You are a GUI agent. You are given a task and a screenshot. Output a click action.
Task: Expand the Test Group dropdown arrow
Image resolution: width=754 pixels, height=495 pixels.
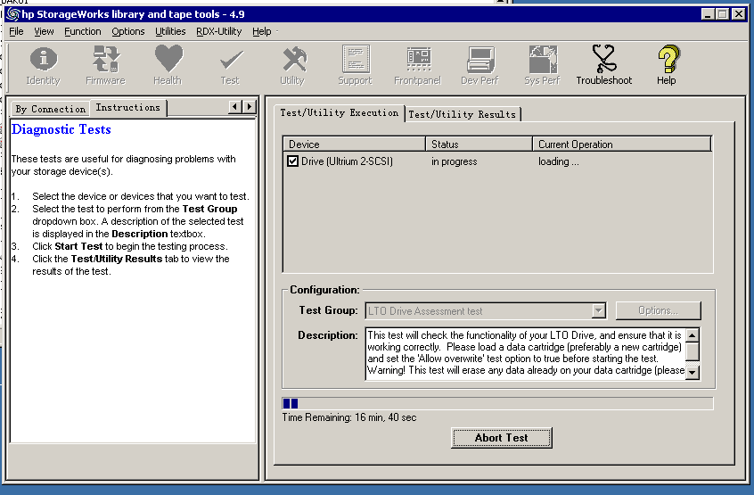coord(598,310)
